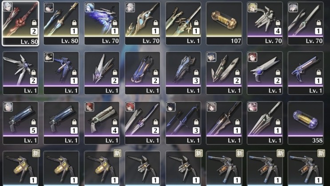Open the golden cylinder item showing 107

pos(224,23)
